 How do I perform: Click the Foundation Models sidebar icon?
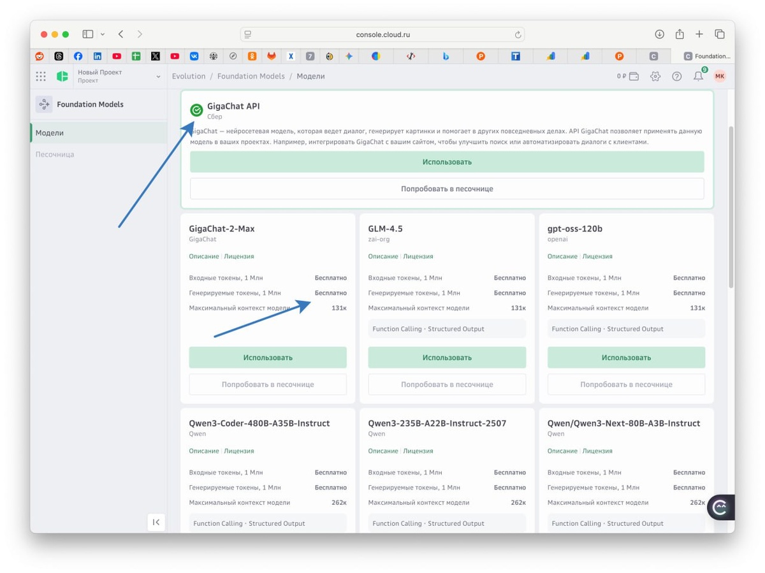44,105
